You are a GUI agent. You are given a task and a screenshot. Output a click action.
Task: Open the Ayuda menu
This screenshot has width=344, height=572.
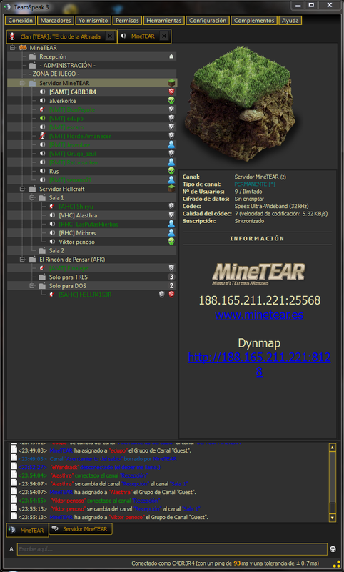(x=290, y=21)
